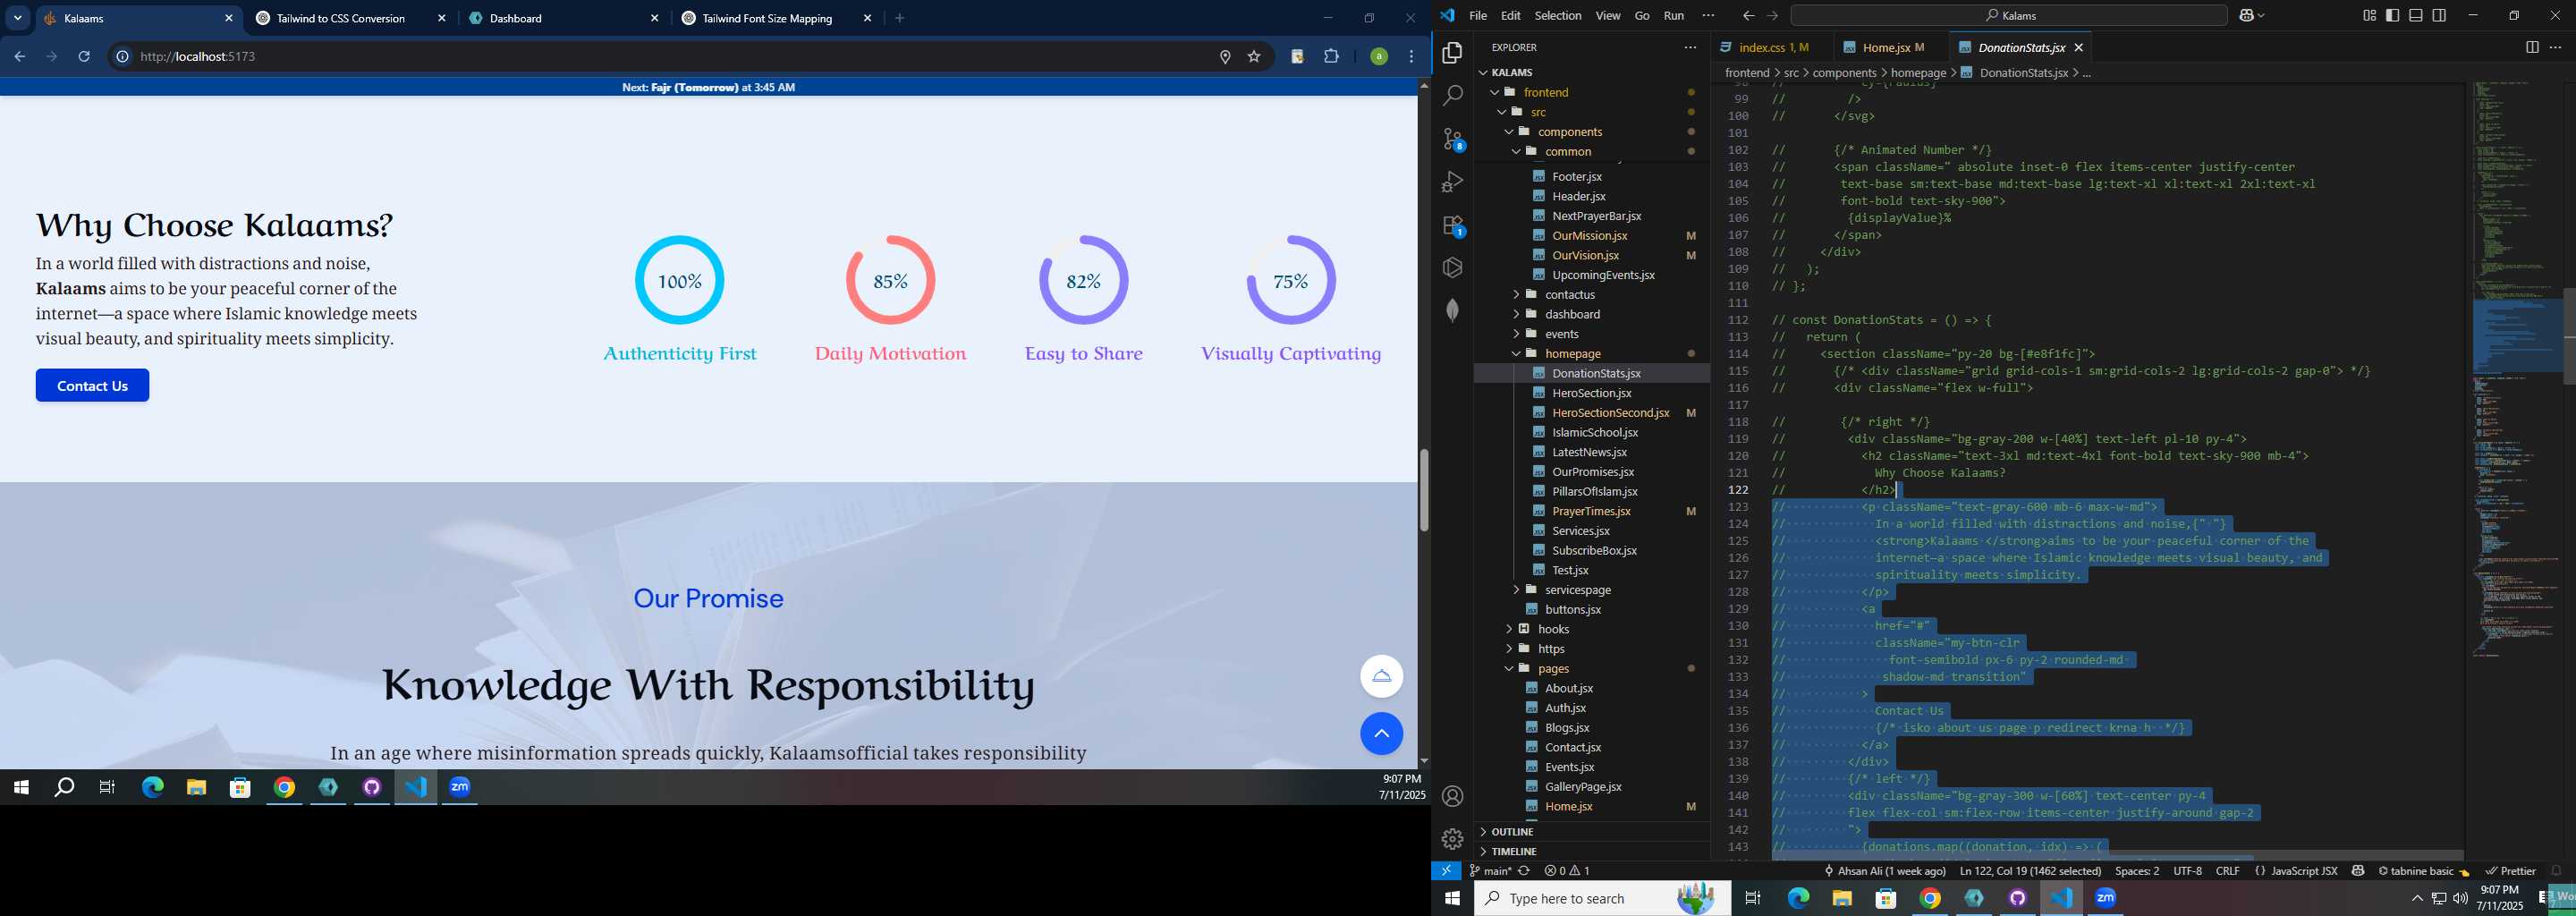
Task: Go back using Chrome's back arrow
Action: 19,56
